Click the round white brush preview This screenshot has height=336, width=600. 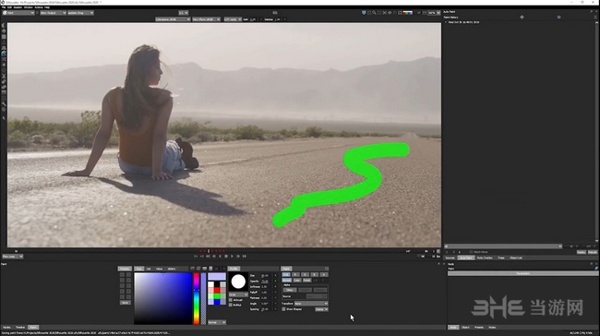pos(238,282)
